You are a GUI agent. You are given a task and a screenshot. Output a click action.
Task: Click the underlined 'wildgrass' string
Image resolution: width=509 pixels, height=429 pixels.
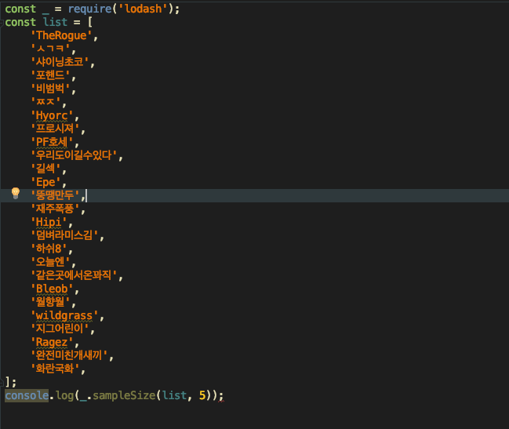pyautogui.click(x=64, y=315)
